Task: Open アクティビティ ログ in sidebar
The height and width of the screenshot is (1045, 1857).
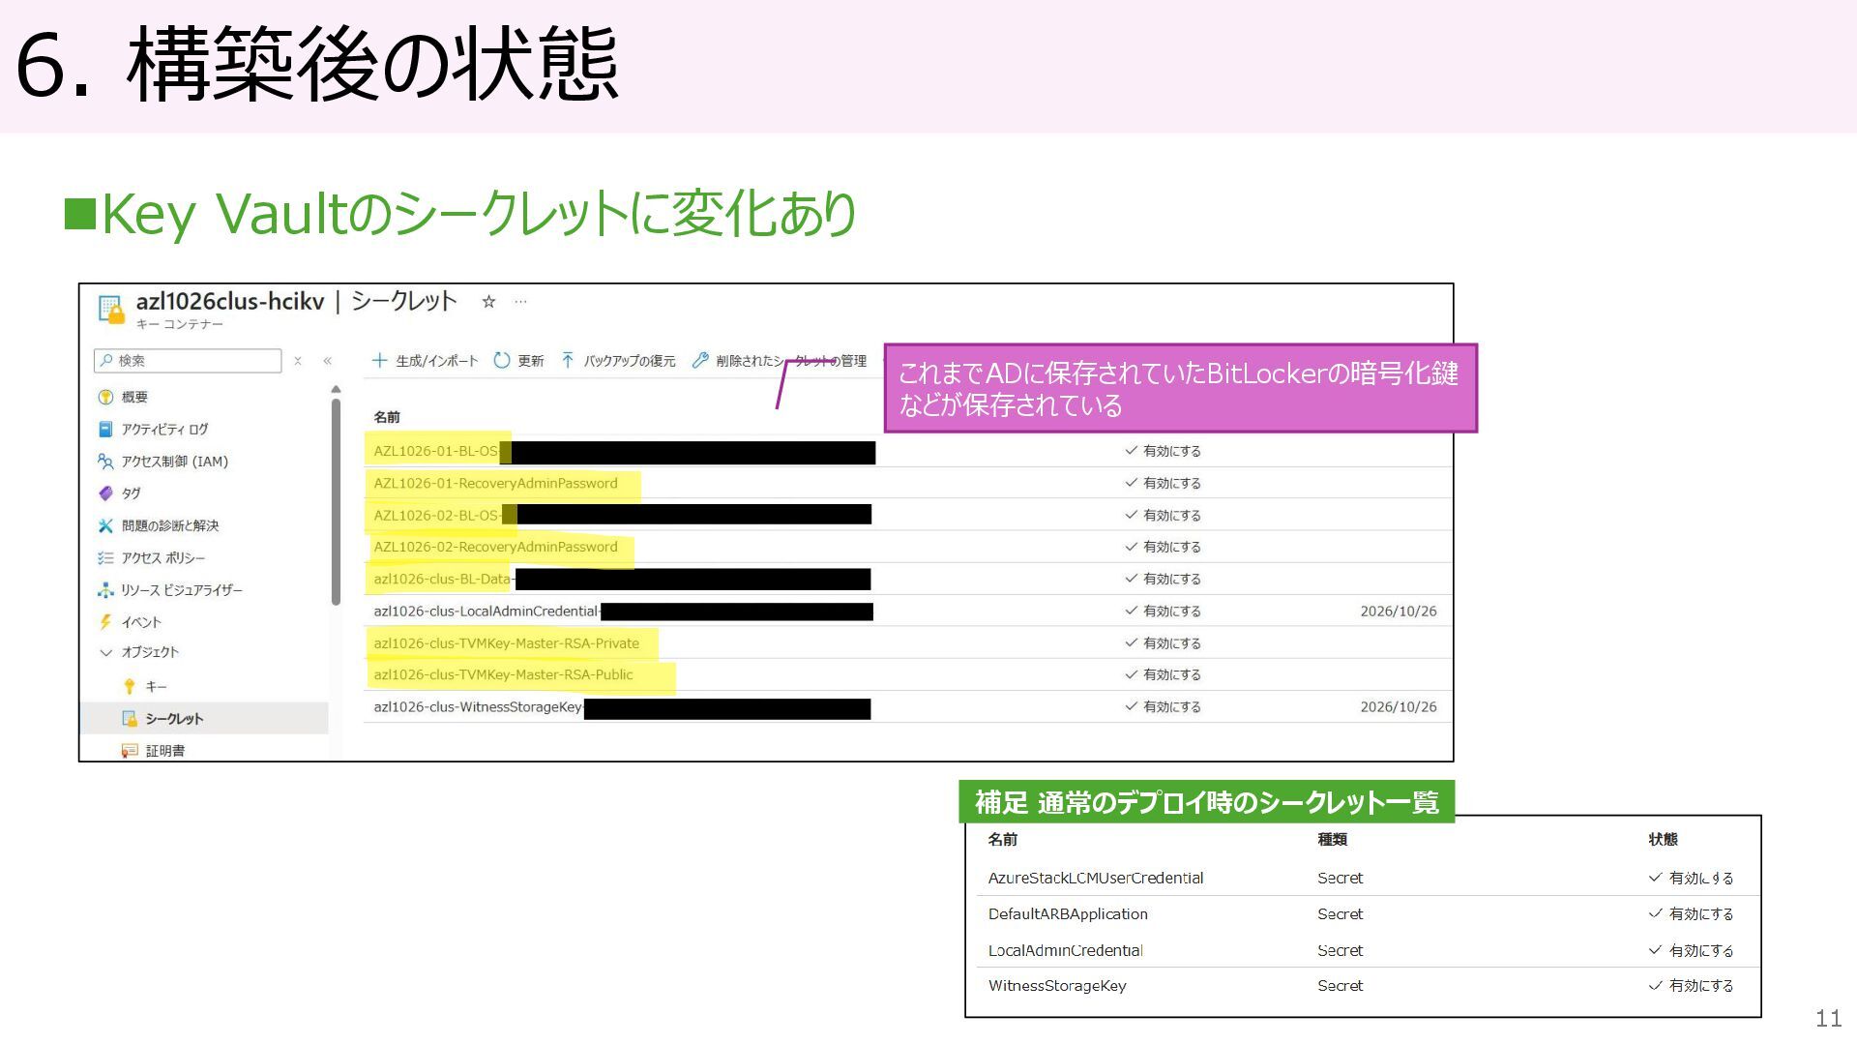Action: tap(164, 430)
